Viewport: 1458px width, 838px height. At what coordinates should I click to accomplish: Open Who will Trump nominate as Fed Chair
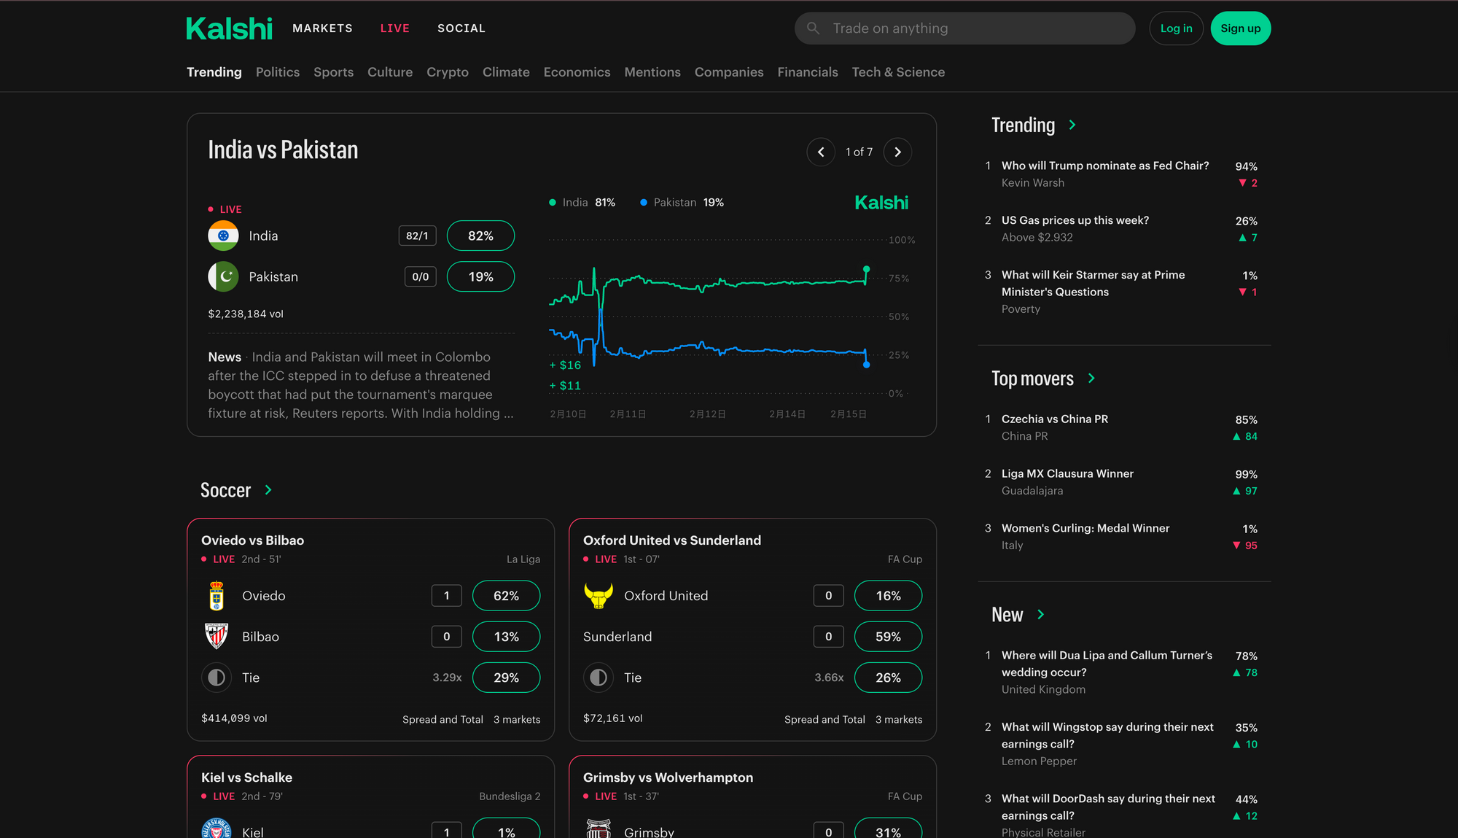coord(1104,166)
